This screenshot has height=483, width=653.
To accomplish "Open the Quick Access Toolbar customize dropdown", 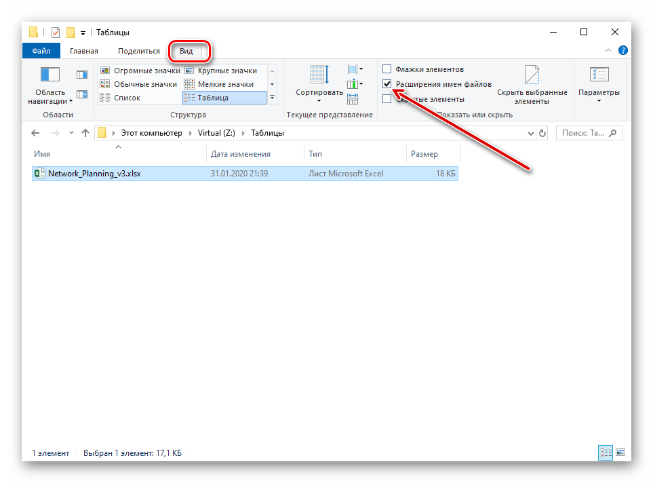I will 83,33.
